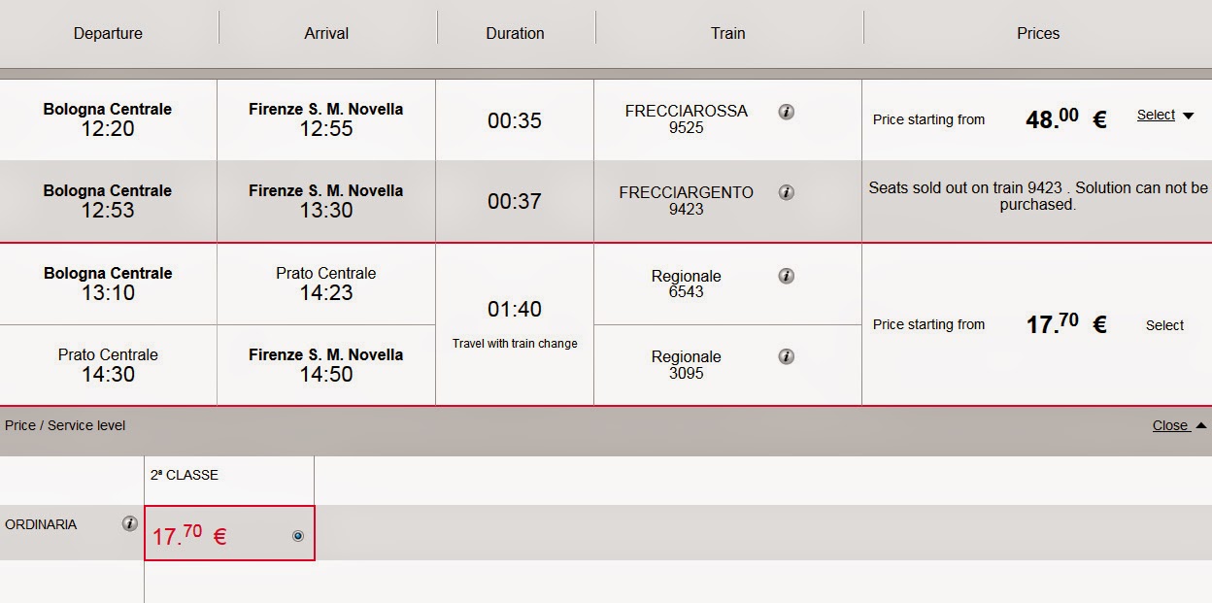Click the Arrival column header
This screenshot has width=1212, height=603.
pos(326,33)
